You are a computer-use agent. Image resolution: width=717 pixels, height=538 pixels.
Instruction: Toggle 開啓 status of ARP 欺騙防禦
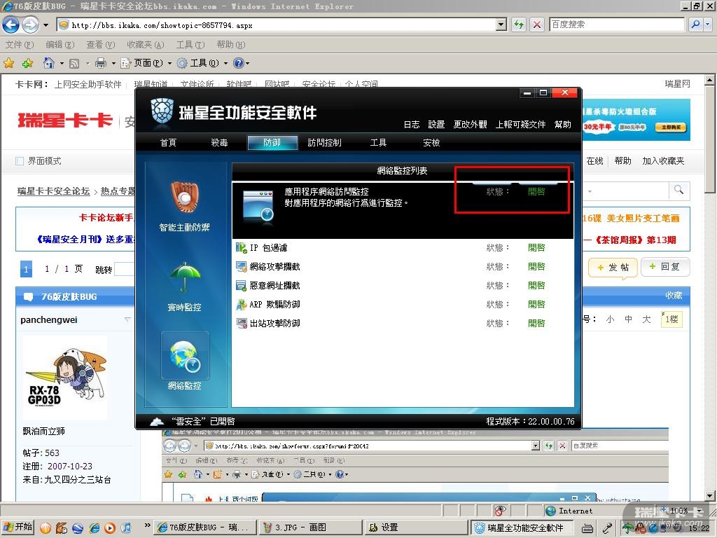pyautogui.click(x=536, y=304)
